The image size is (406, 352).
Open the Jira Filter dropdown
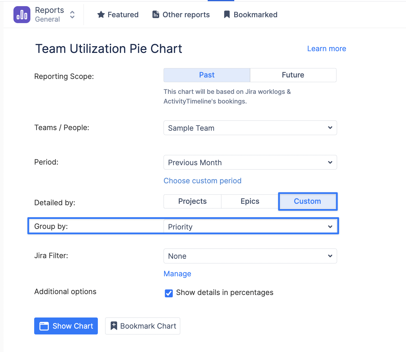(250, 256)
